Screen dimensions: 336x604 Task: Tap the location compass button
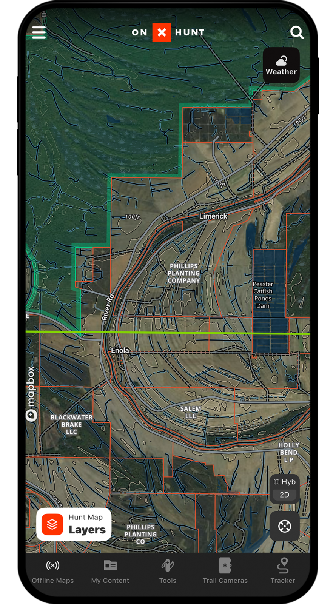pos(285,526)
